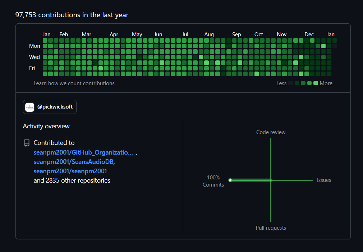Viewport: 363px width, 252px height.
Task: Click the Pull requests axis label
Action: point(271,228)
